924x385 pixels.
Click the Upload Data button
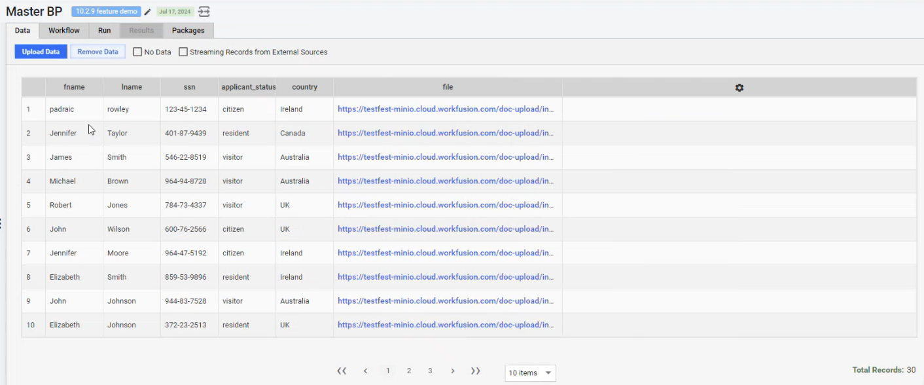coord(41,52)
